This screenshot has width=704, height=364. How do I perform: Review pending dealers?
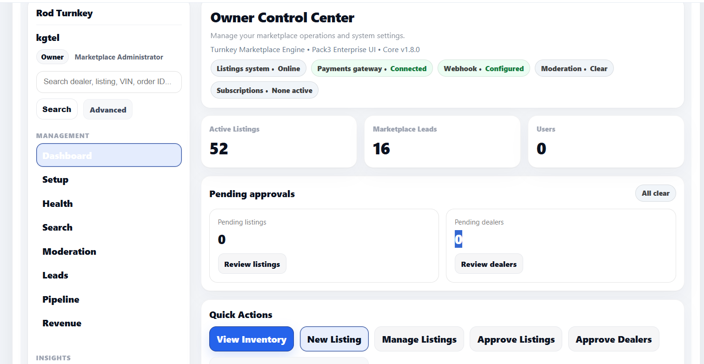(489, 264)
